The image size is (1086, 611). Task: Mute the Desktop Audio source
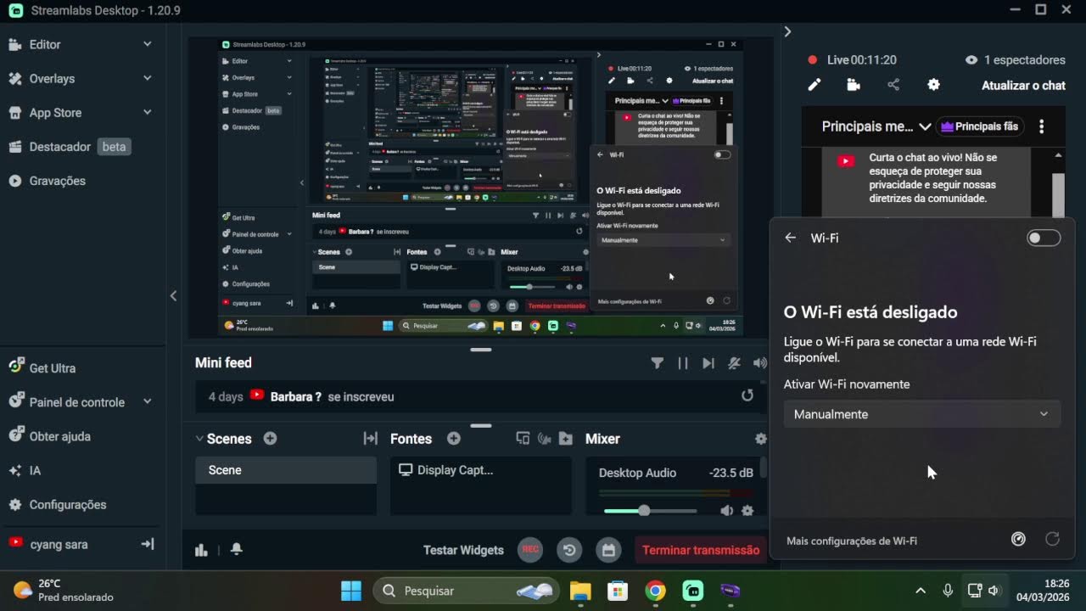[x=726, y=511]
